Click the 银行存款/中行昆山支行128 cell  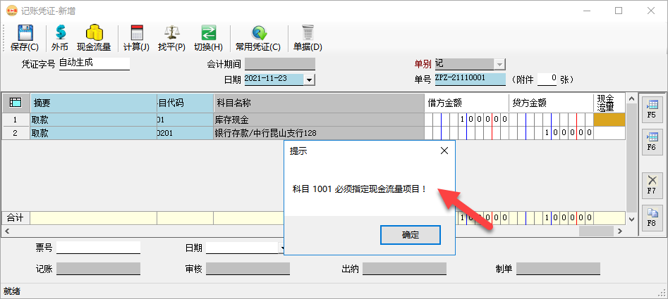[319, 133]
